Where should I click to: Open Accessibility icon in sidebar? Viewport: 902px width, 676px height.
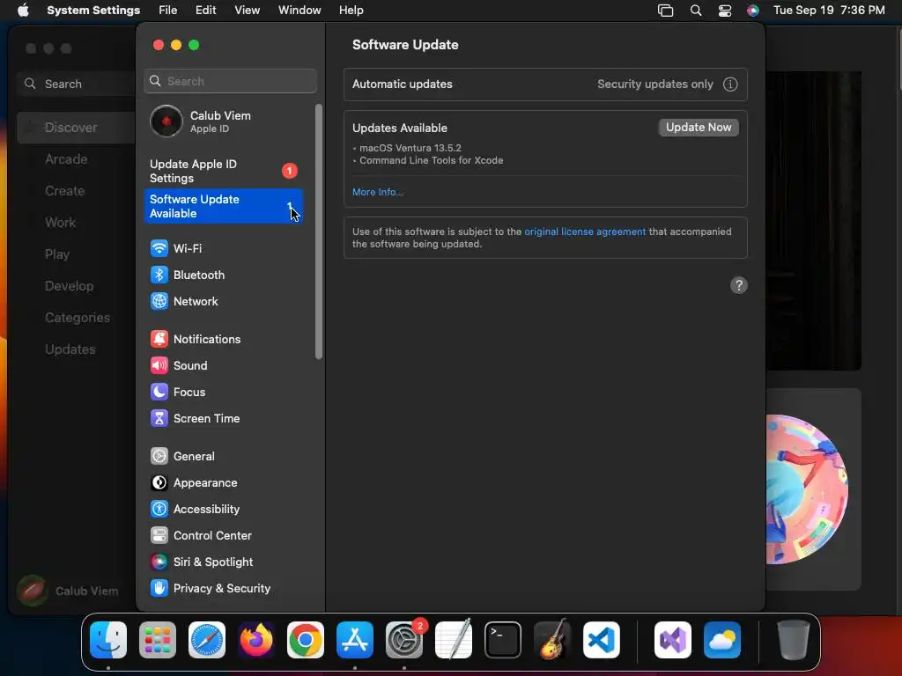(159, 510)
